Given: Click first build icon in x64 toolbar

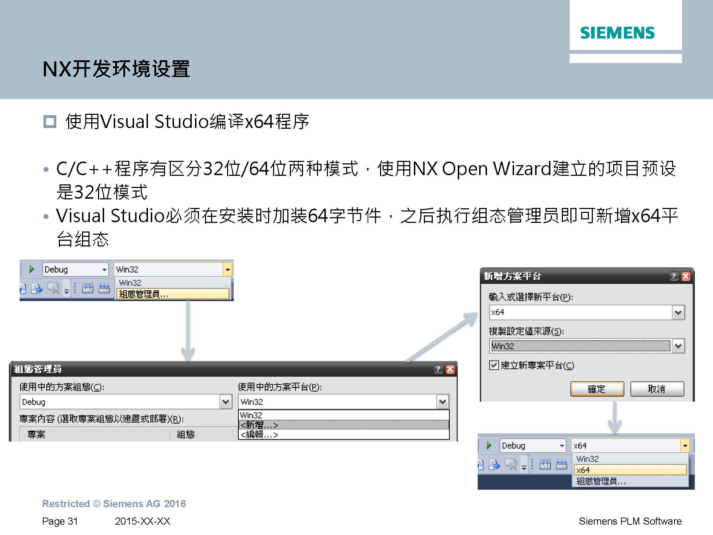Looking at the screenshot, I should (545, 464).
